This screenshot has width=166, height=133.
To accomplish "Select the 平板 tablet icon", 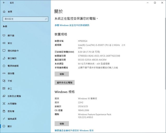I will [4, 81].
